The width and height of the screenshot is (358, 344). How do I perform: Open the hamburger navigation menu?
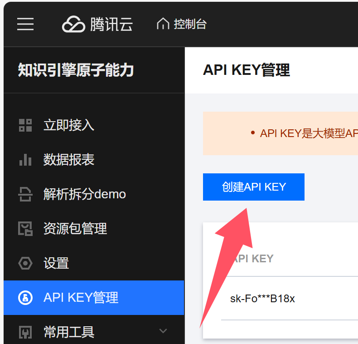tap(25, 24)
